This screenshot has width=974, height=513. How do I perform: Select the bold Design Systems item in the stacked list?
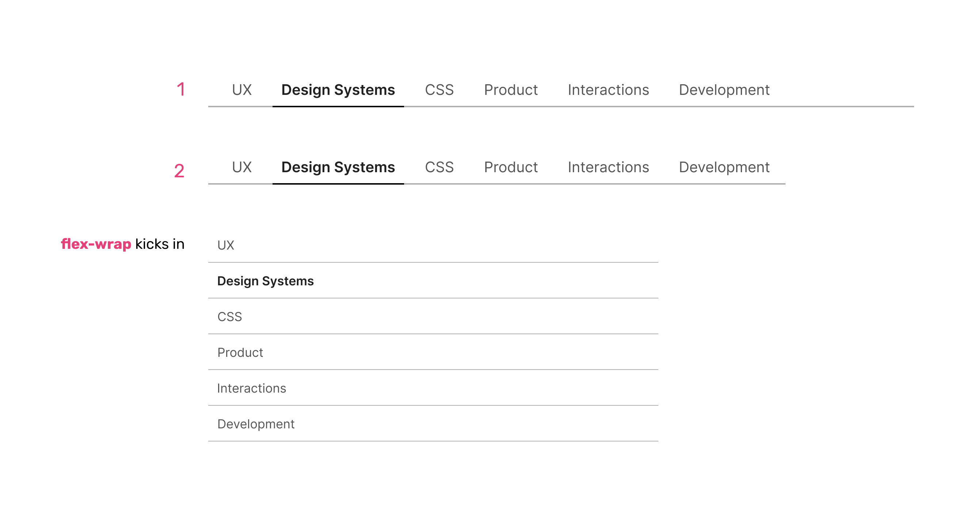266,281
